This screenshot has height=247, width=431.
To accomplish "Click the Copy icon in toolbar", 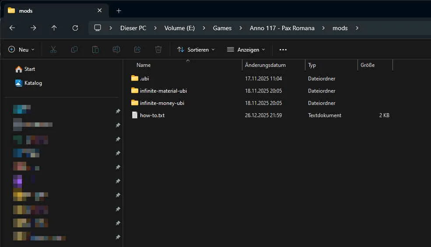I will (74, 49).
